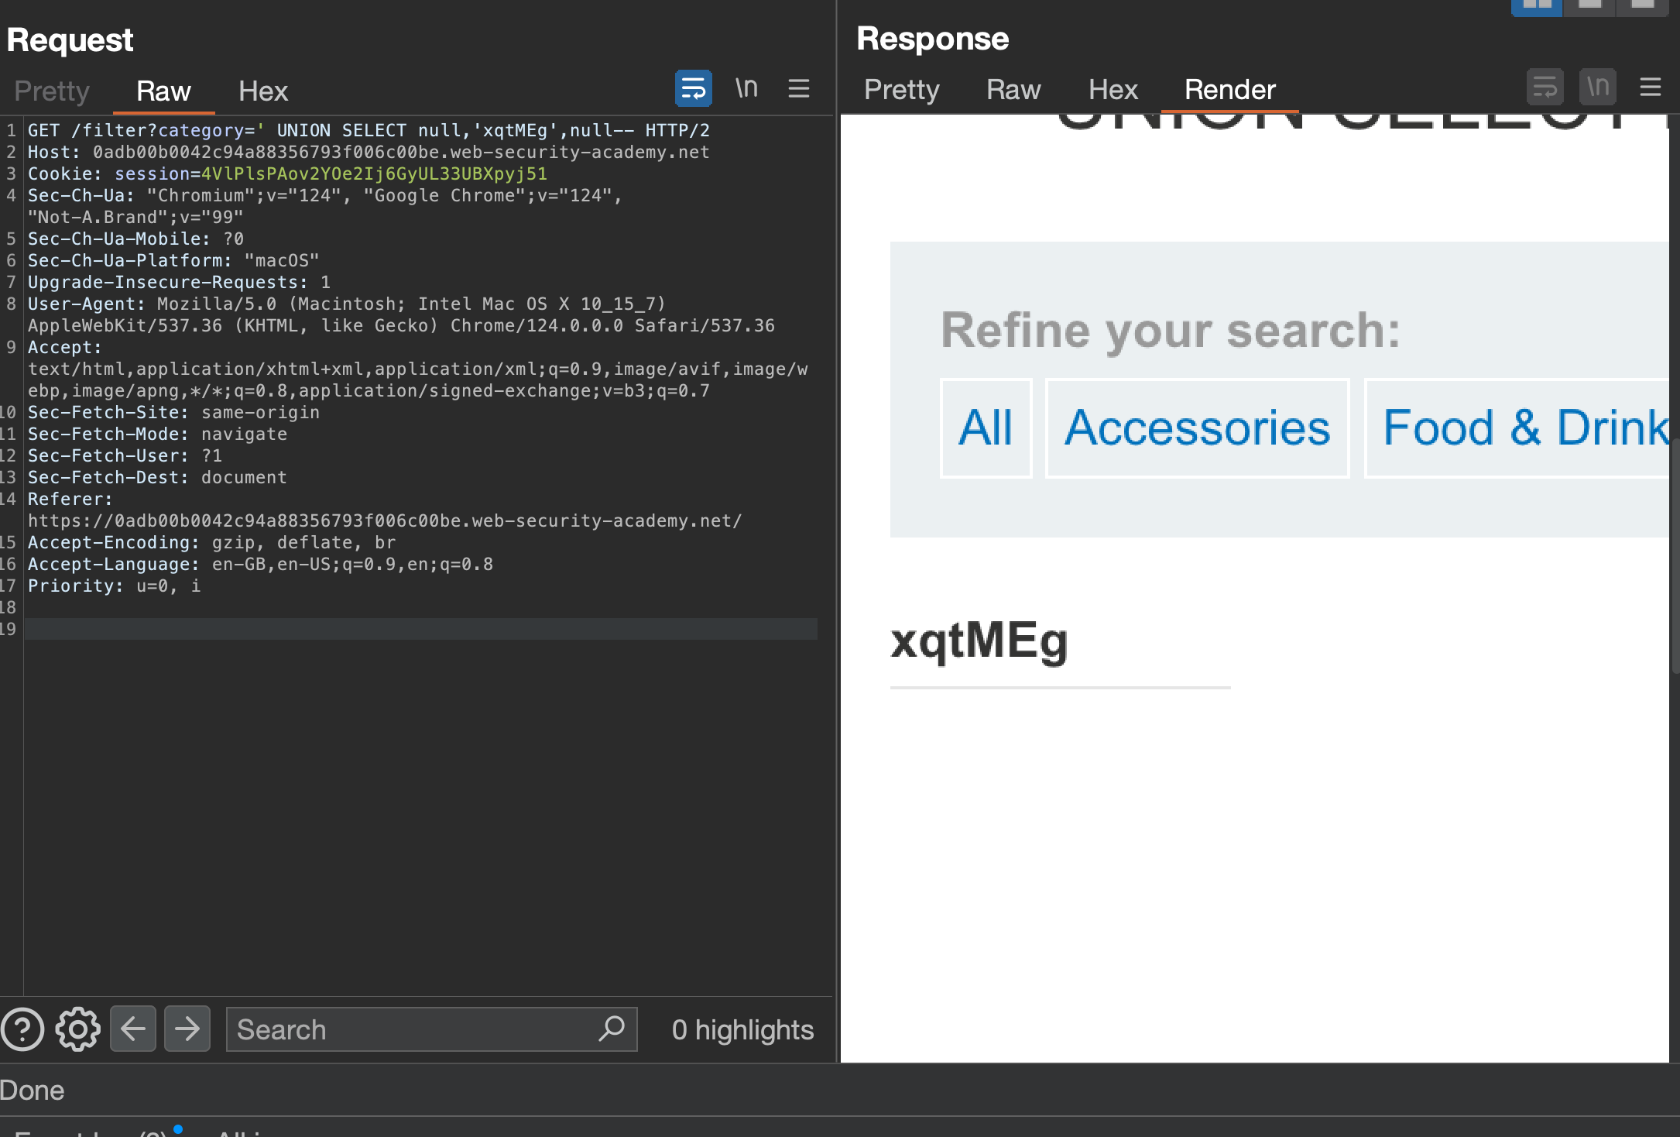Toggle word wrap in the Request panel
The image size is (1680, 1137).
pos(693,88)
